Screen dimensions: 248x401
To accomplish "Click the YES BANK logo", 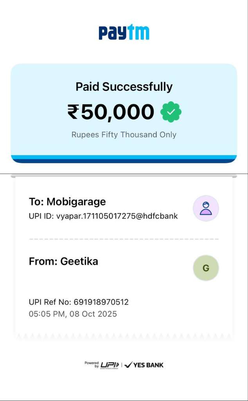I will pyautogui.click(x=144, y=365).
